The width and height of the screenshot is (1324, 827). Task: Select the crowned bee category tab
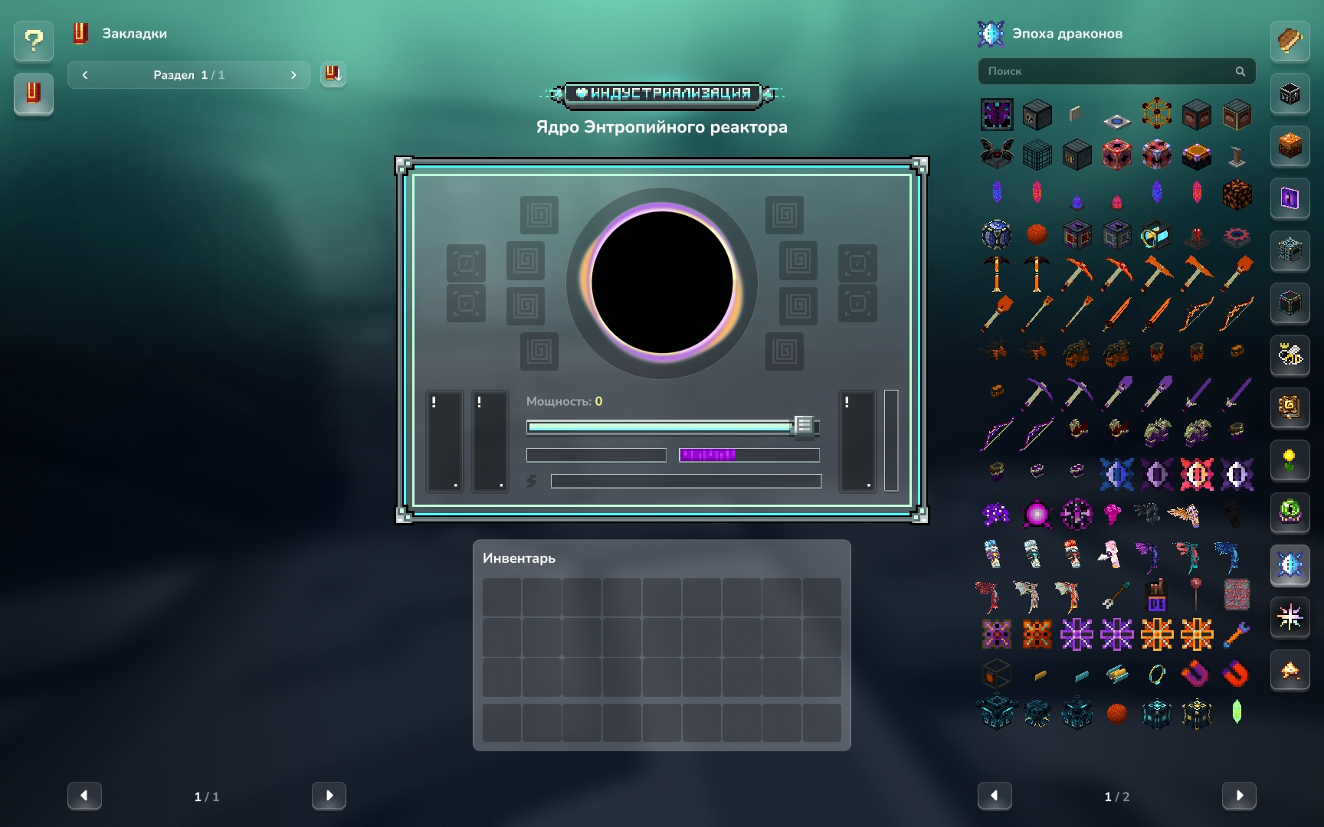[1290, 355]
